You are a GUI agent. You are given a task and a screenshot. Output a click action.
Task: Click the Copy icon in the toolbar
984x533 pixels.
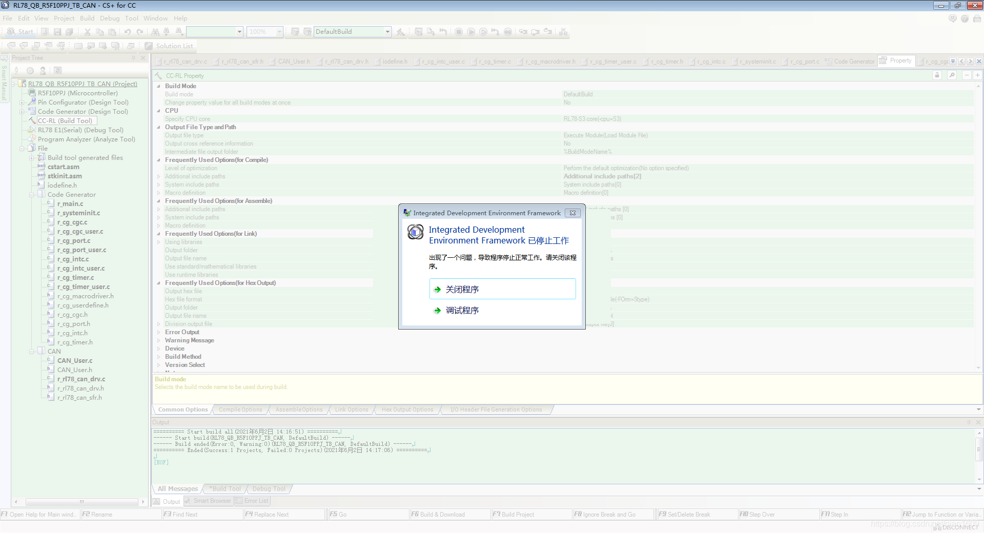pos(100,32)
